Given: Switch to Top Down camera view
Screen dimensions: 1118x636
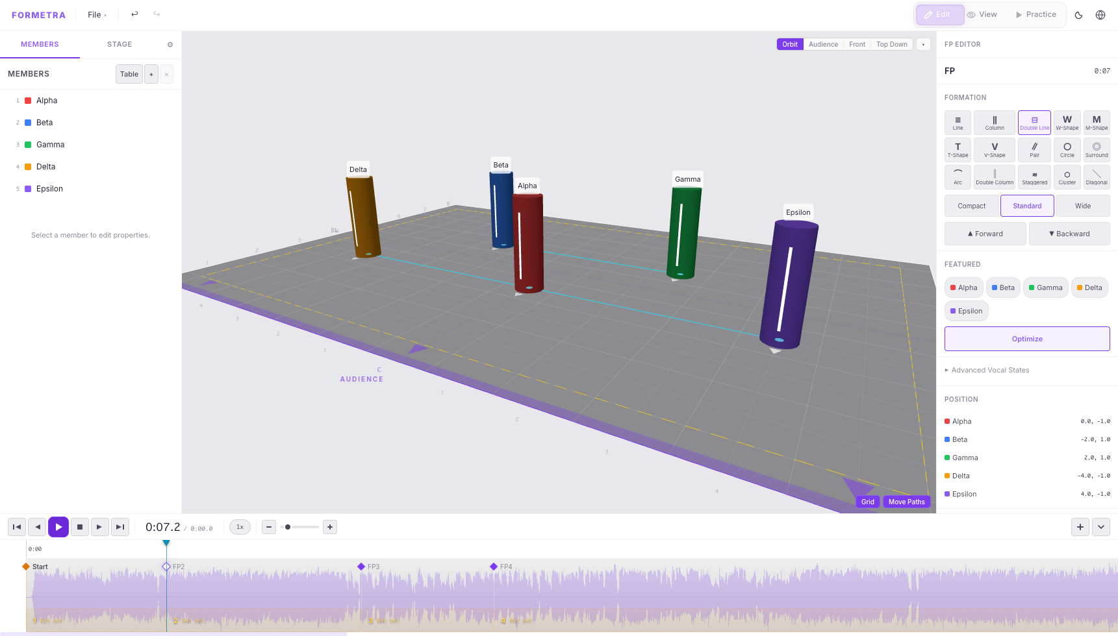Looking at the screenshot, I should point(891,44).
